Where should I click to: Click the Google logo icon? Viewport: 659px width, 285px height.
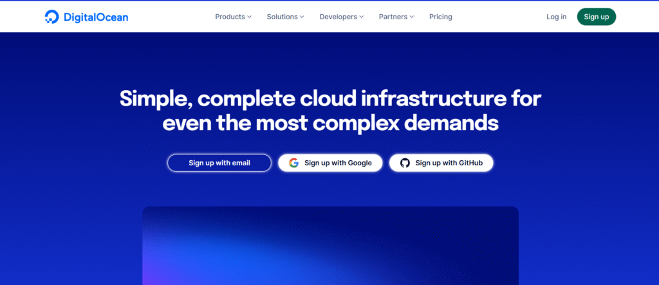(293, 163)
